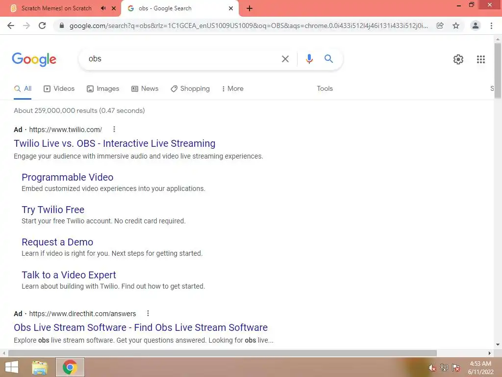Open File Explorer from the taskbar
The width and height of the screenshot is (502, 377).
(x=40, y=367)
